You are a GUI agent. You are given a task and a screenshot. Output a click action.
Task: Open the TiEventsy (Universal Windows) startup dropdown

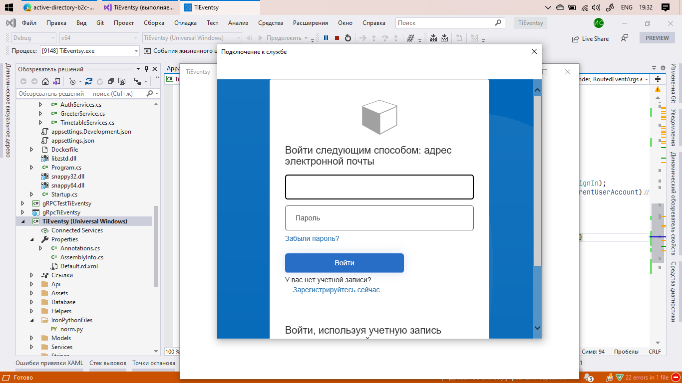point(192,38)
